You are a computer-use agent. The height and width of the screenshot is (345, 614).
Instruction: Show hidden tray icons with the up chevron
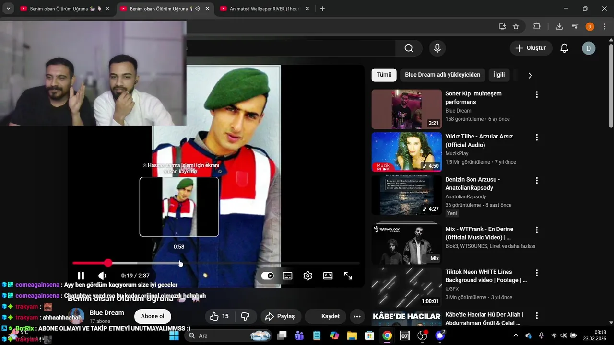click(516, 335)
